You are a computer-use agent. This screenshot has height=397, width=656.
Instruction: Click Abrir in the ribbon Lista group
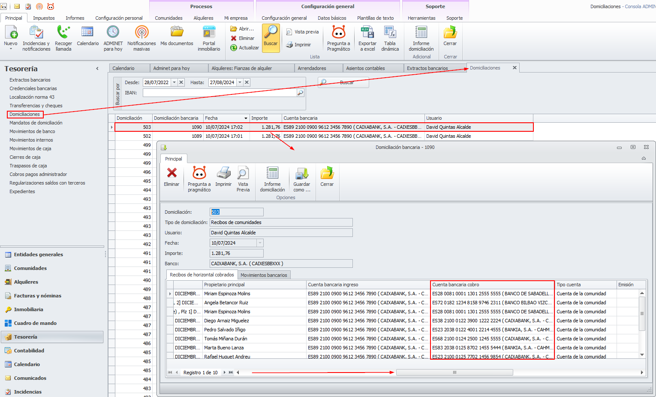pos(242,29)
